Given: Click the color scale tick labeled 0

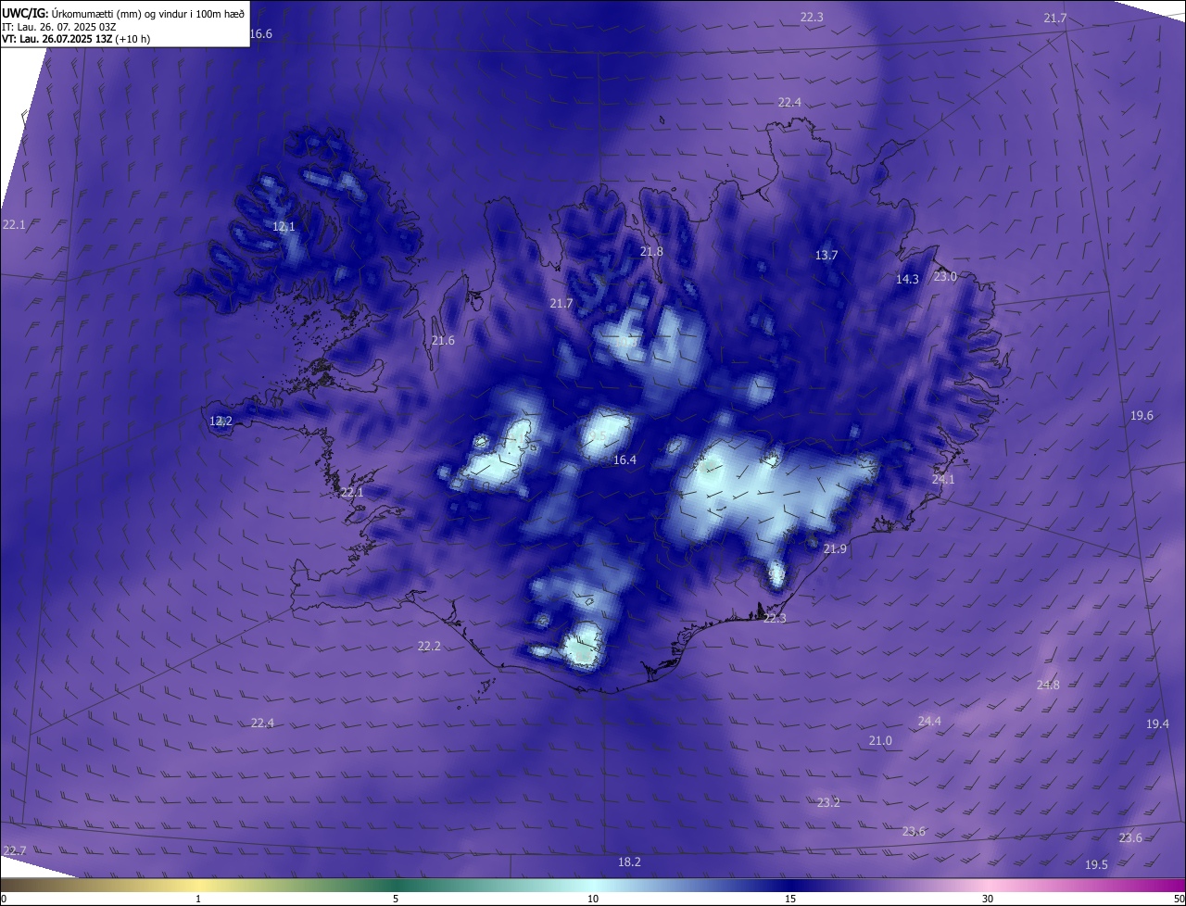Looking at the screenshot, I should (x=4, y=899).
